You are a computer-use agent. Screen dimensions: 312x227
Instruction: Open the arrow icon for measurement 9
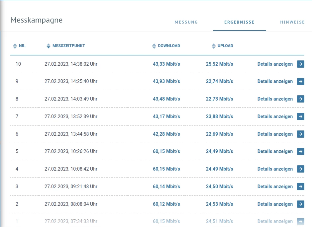point(301,81)
